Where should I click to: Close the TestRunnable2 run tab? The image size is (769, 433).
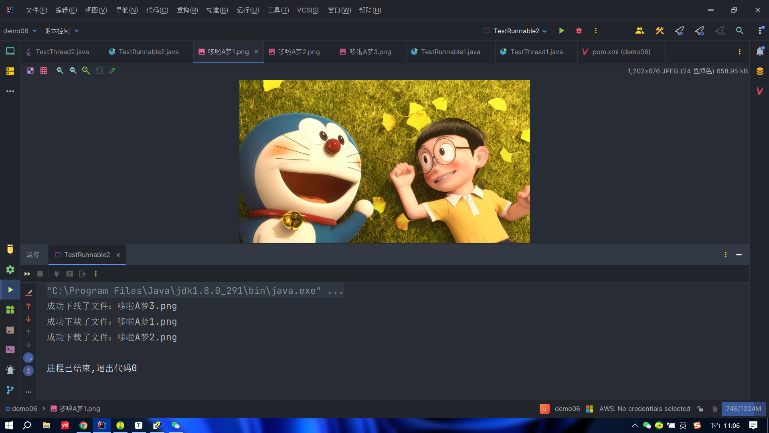coord(118,255)
